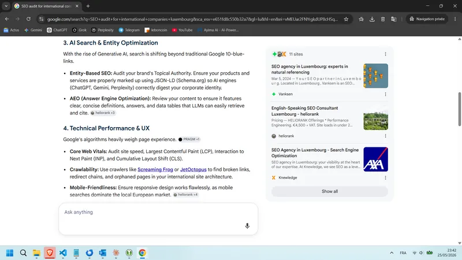Open the Actus bookmark
Screen dimensions: 462x260
[x=11, y=30]
